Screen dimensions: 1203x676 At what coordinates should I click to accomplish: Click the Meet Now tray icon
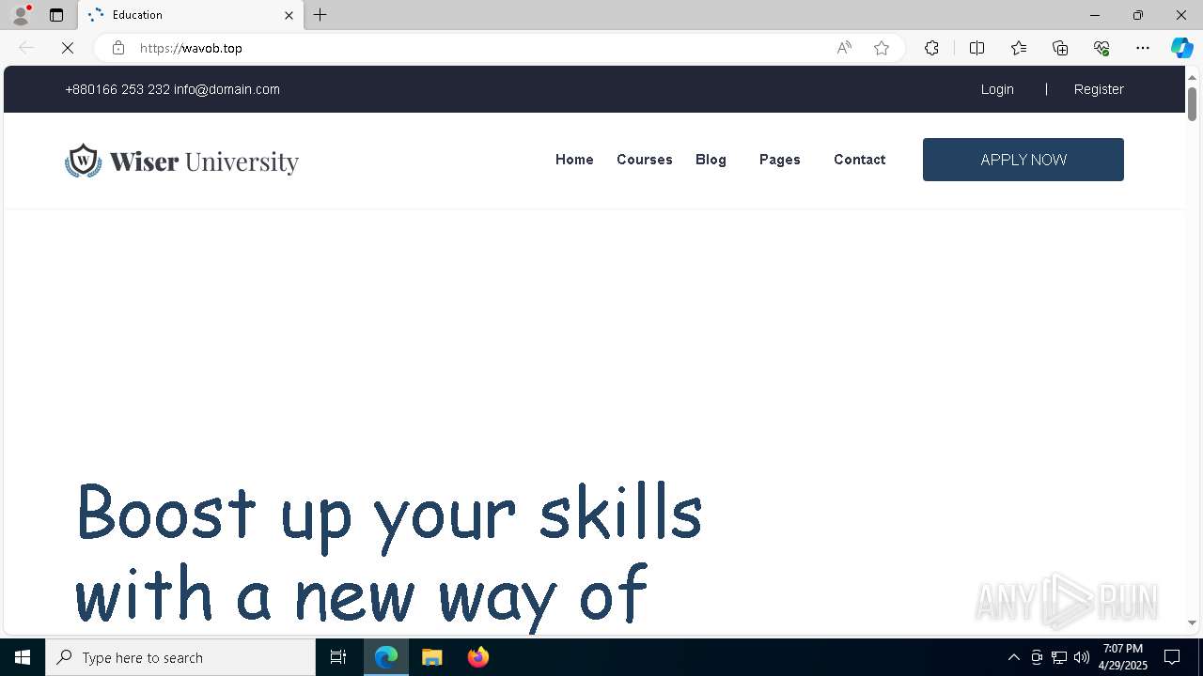click(x=1036, y=657)
